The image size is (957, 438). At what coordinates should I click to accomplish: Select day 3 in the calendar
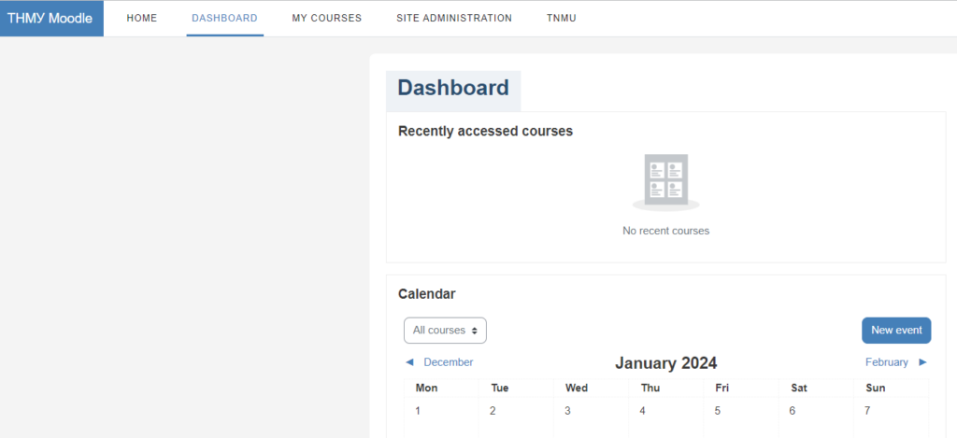pyautogui.click(x=567, y=411)
